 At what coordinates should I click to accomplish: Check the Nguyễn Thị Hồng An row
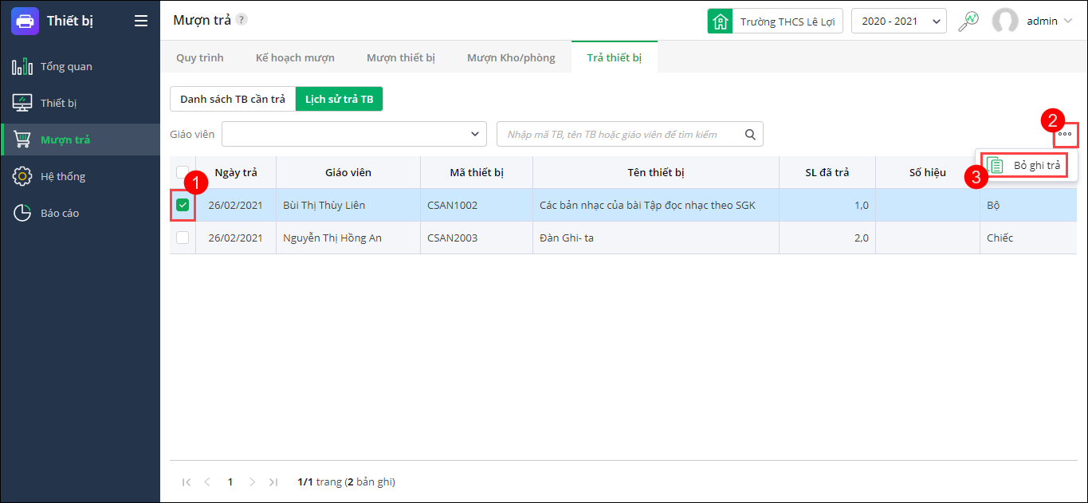(183, 238)
